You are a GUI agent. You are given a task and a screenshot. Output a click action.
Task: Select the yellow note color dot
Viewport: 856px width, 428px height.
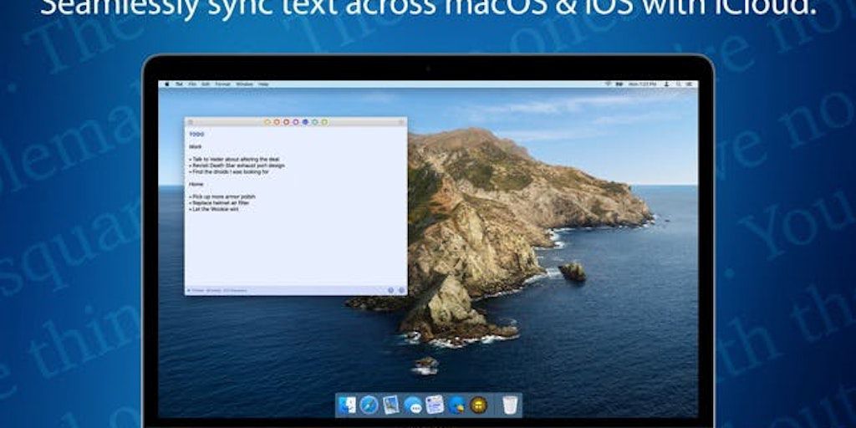[x=267, y=122]
